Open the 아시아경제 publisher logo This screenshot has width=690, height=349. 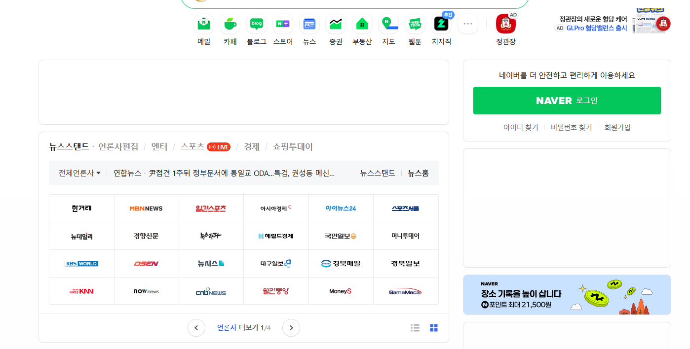pos(276,209)
